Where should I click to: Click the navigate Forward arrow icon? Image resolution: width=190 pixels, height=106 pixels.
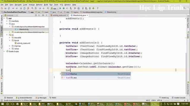point(44,8)
